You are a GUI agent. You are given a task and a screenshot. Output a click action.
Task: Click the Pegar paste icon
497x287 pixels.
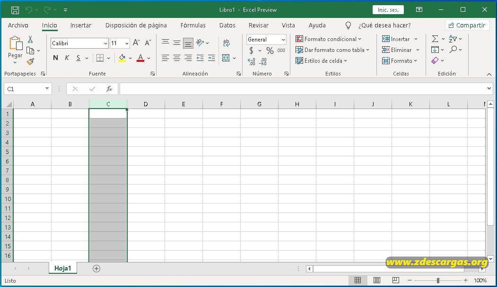point(15,44)
